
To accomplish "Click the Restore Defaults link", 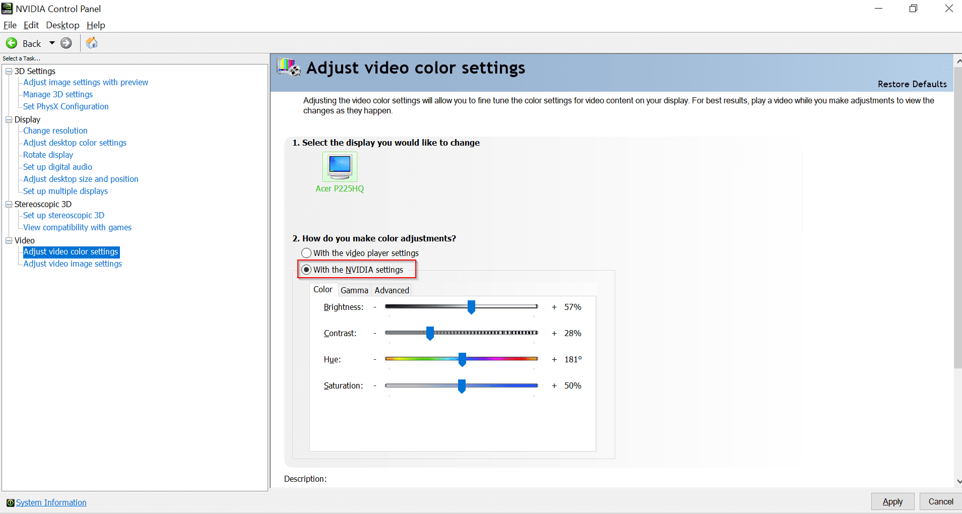I will (x=912, y=84).
